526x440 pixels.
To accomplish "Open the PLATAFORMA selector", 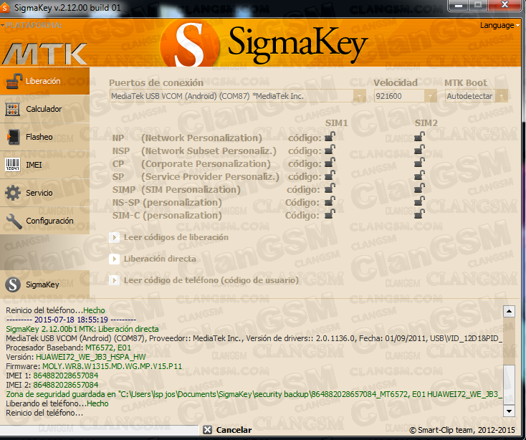I will (x=32, y=25).
